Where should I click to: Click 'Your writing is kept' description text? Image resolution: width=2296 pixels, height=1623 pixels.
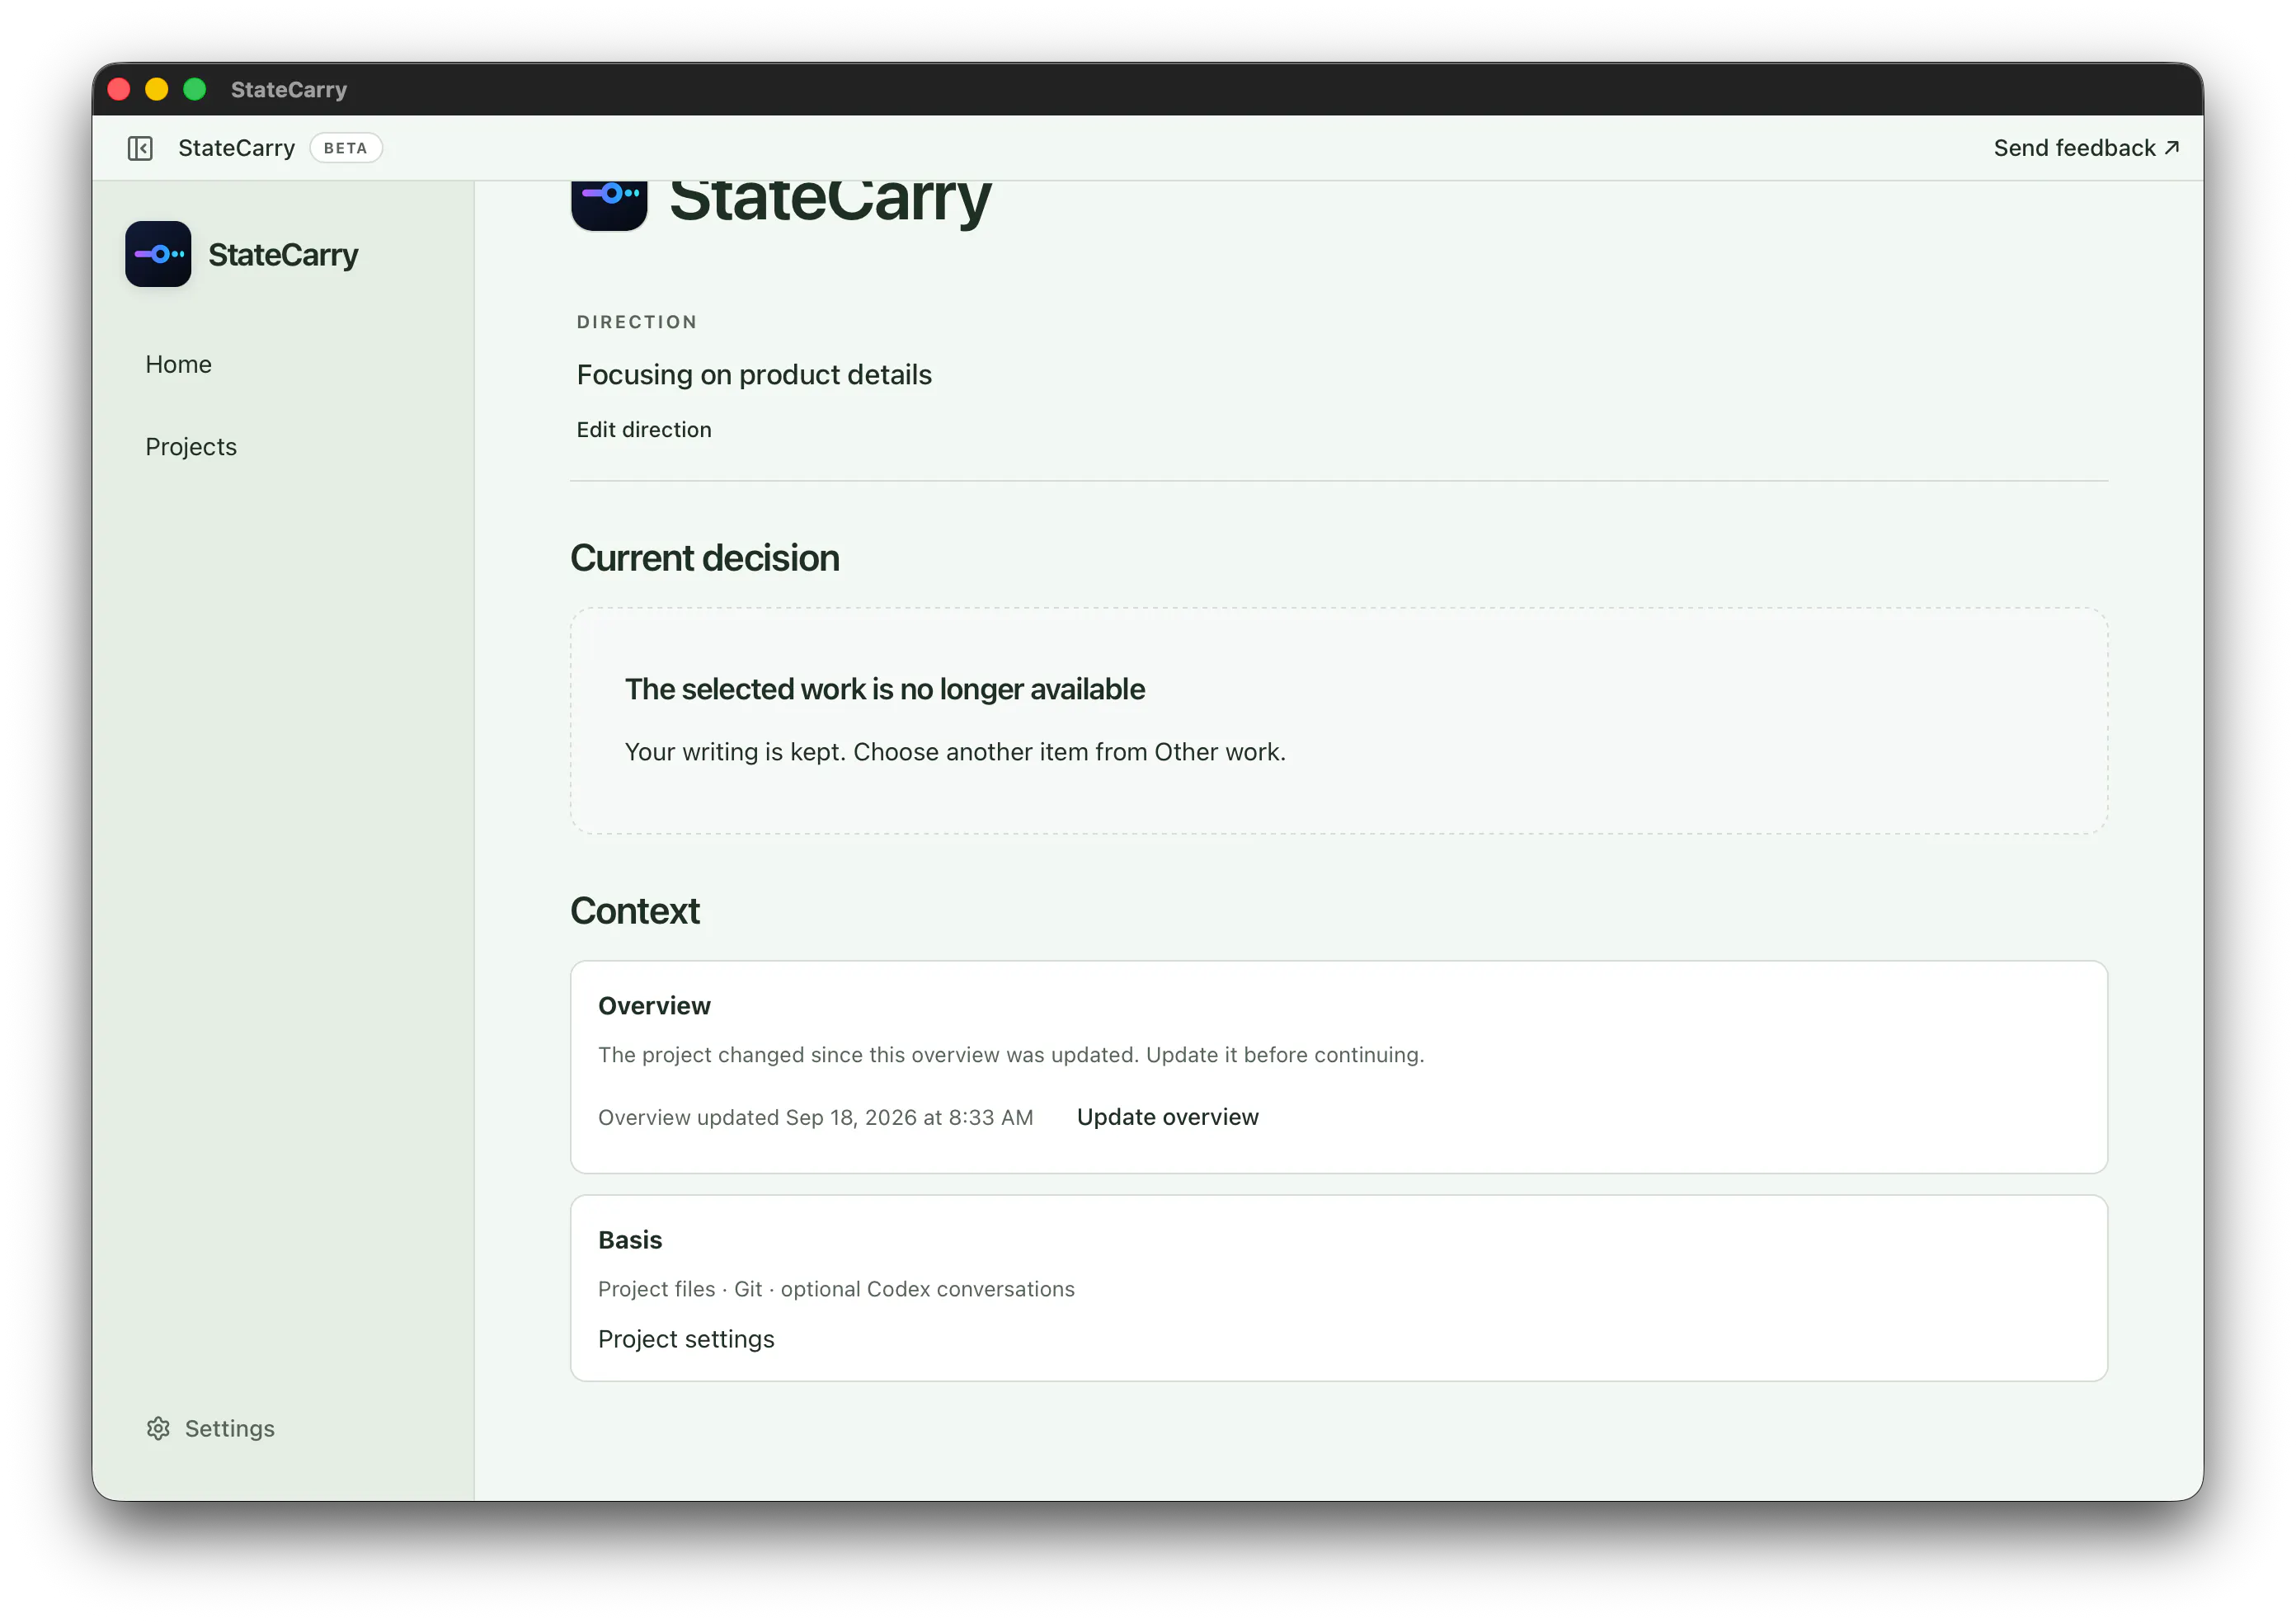click(x=955, y=752)
